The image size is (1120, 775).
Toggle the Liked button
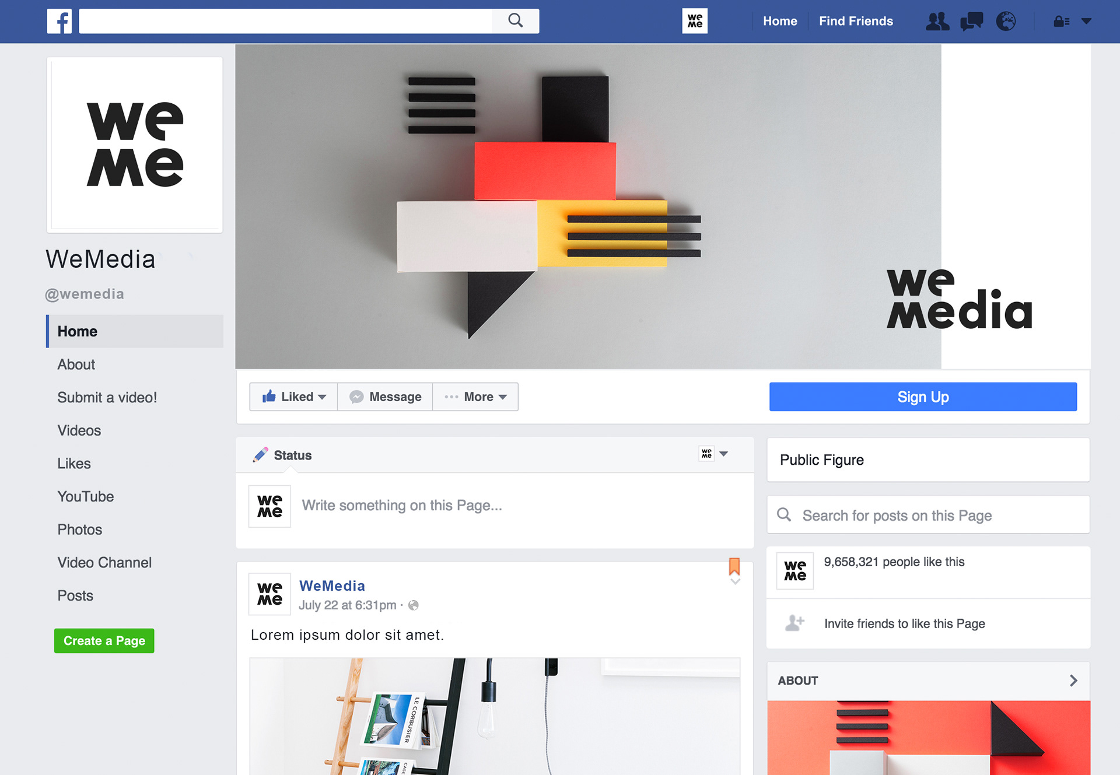tap(293, 397)
